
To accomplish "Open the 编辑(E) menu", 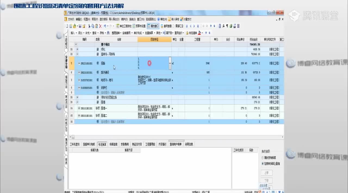I will 79,19.
